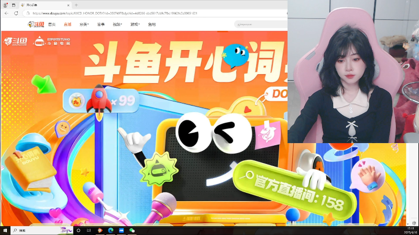Open the browser profile avatar icon
The image size is (419, 235).
[x=5, y=5]
